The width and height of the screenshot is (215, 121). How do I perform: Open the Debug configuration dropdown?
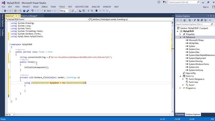64,11
